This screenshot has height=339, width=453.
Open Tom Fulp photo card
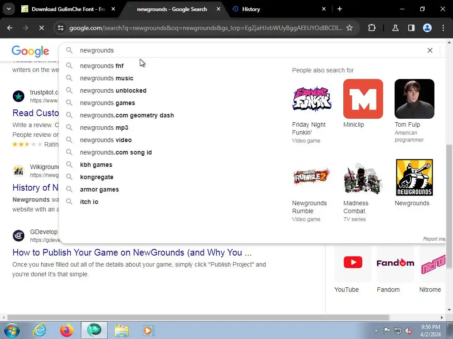pos(414,99)
